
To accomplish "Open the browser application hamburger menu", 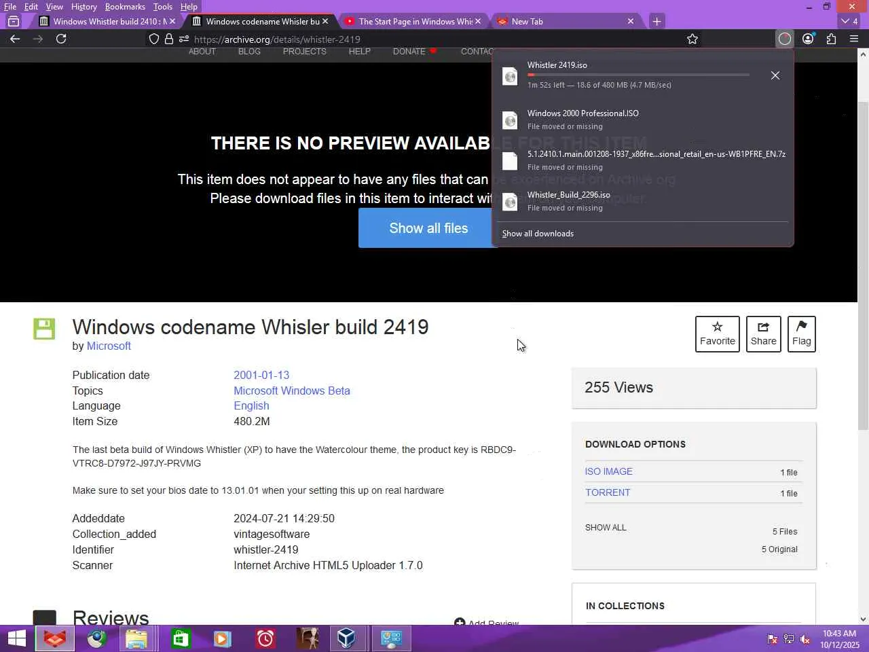I will [854, 39].
